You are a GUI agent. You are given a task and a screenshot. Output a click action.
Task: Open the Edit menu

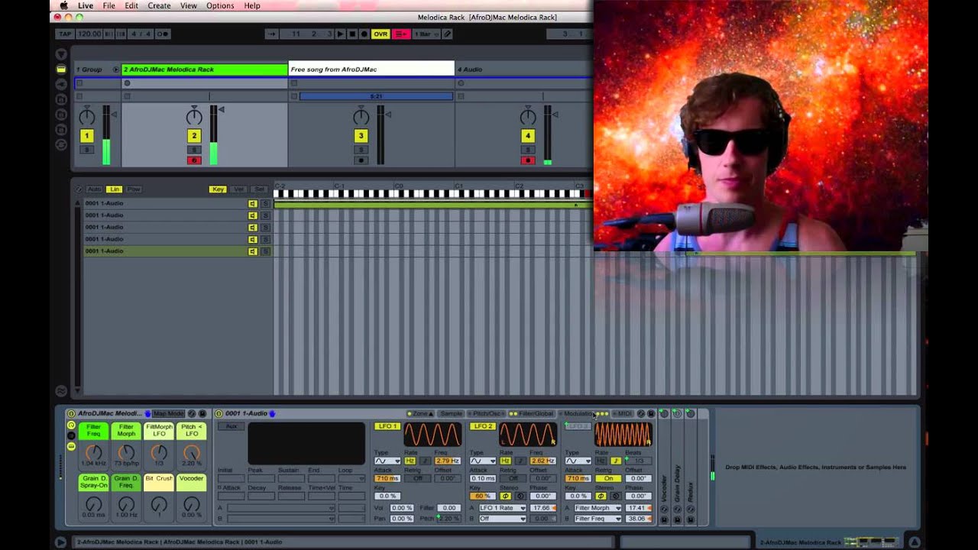click(131, 5)
